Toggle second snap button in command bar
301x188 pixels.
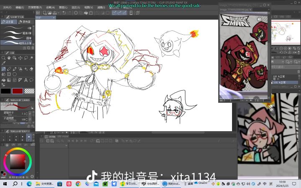point(120,13)
